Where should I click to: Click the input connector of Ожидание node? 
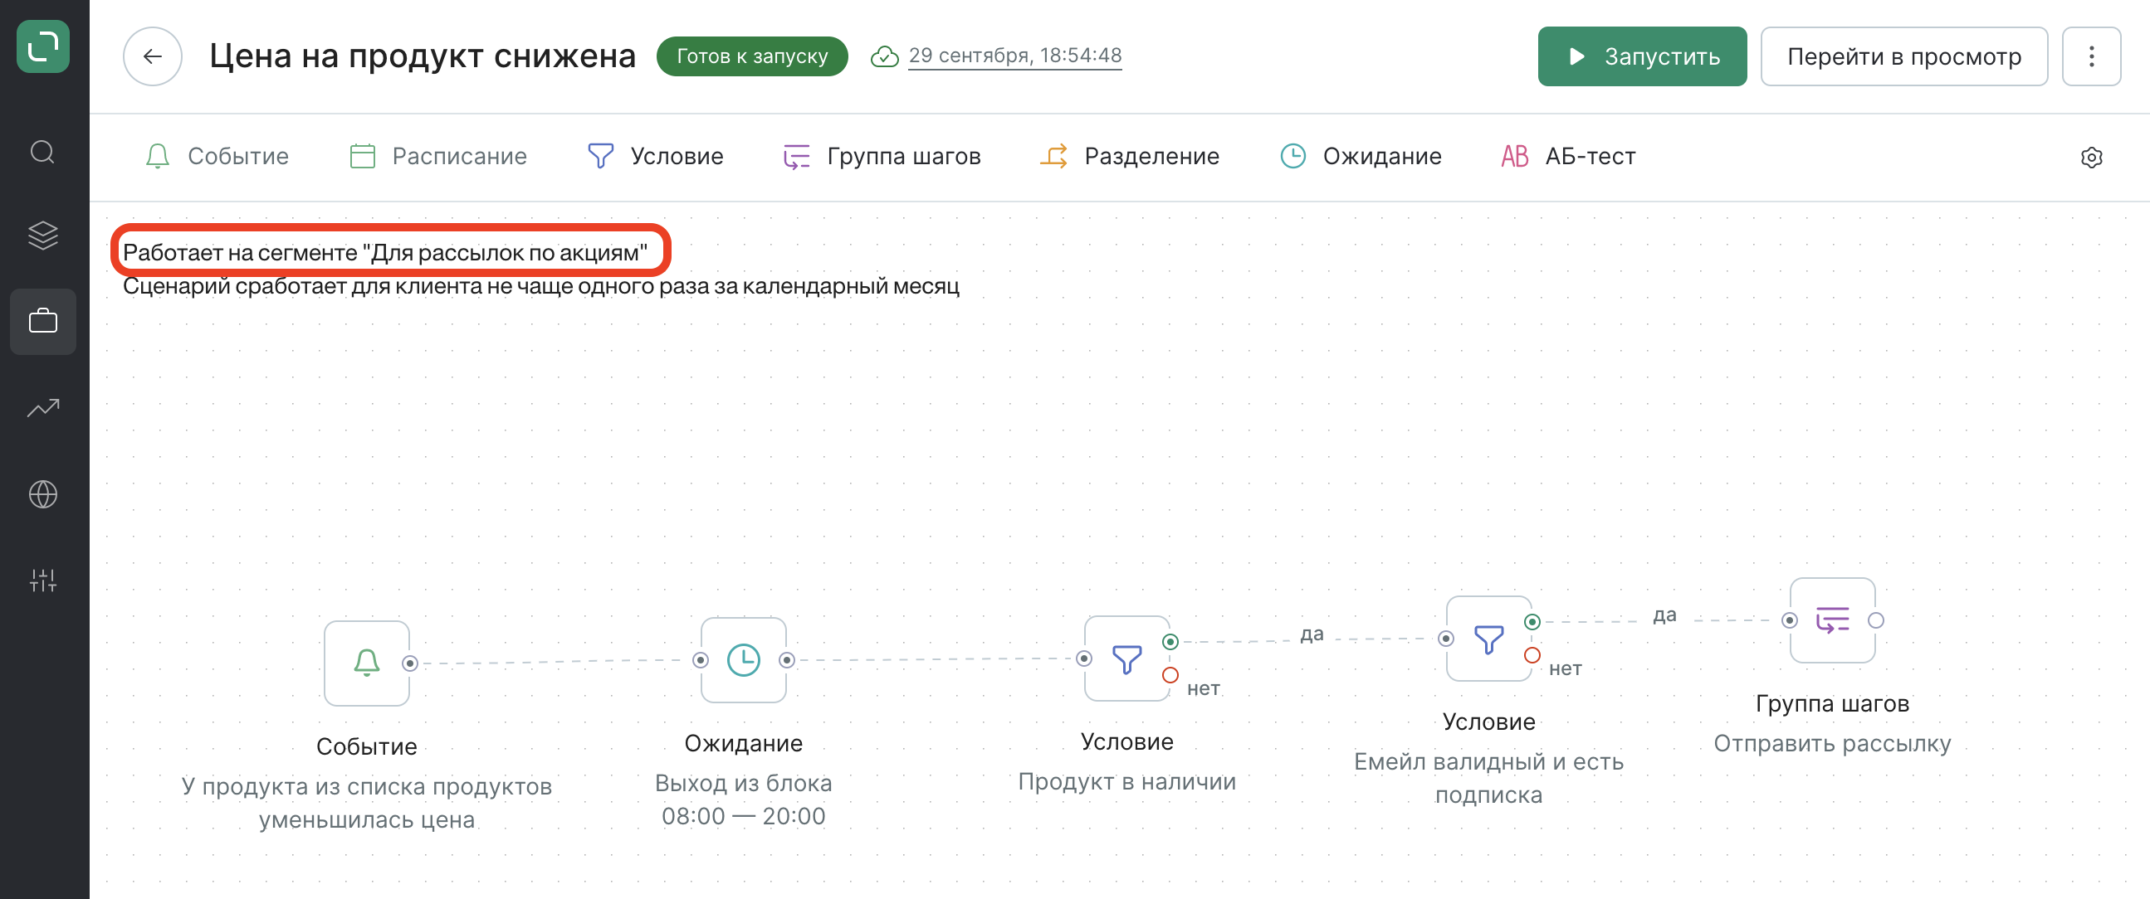click(x=701, y=659)
